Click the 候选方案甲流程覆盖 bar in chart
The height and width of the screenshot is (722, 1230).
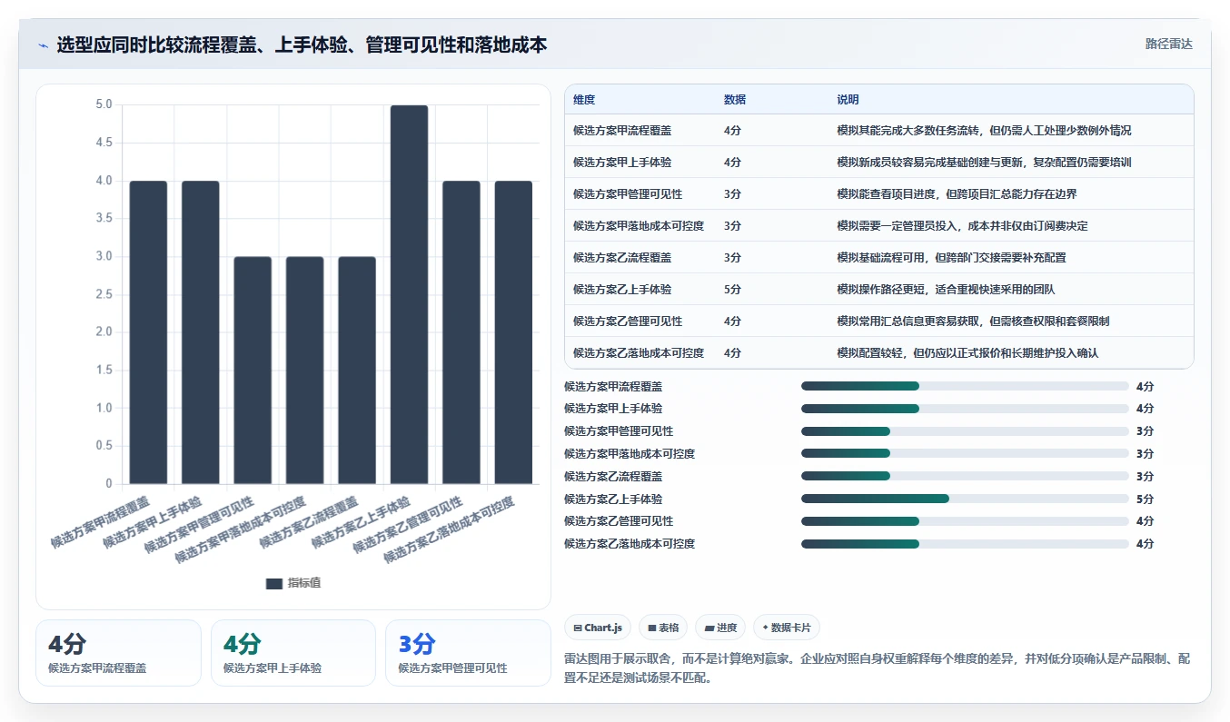tap(148, 332)
